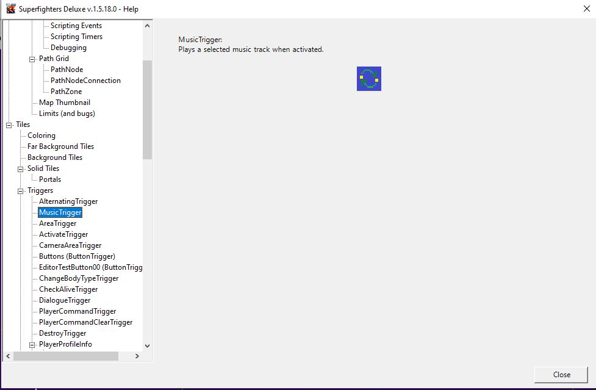
Task: Select the Solid Tiles entry
Action: pyautogui.click(x=43, y=168)
